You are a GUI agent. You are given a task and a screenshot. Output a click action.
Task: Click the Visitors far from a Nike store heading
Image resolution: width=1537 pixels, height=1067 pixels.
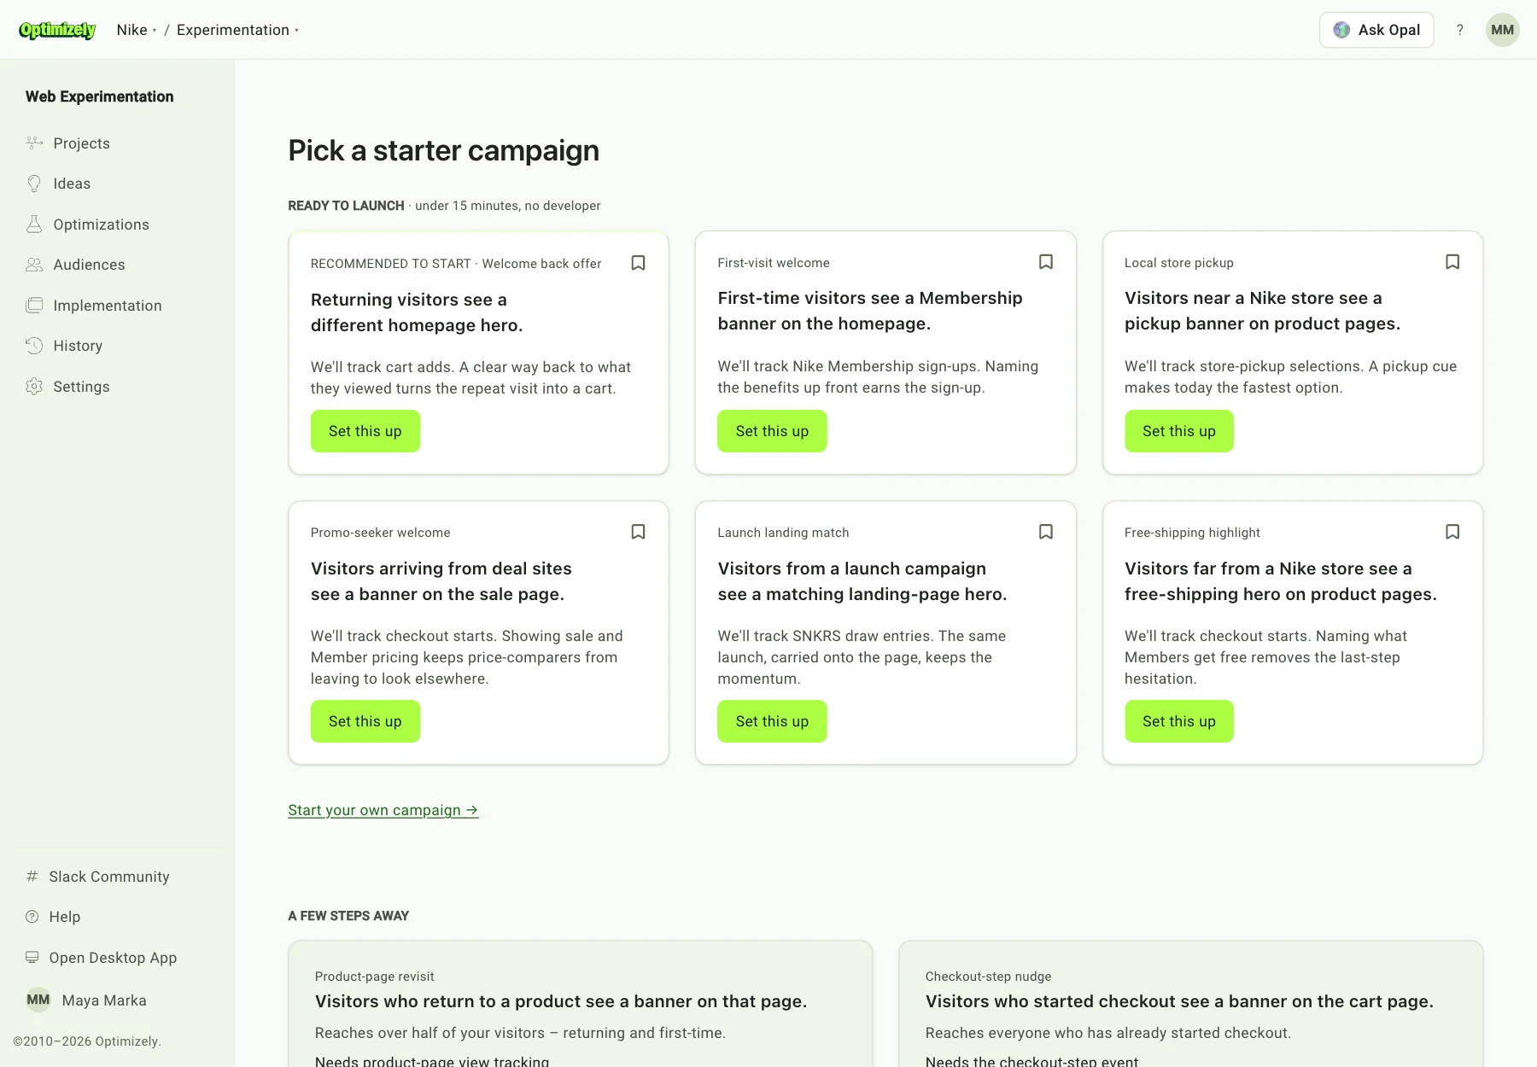1281,581
